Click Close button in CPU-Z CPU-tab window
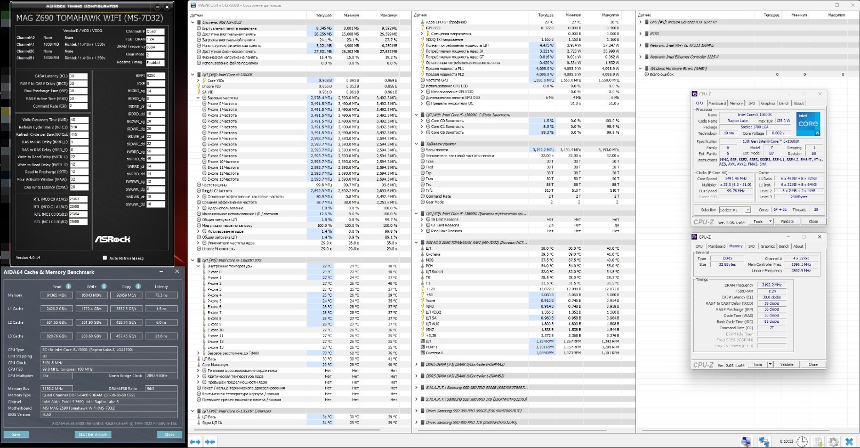The image size is (860, 448). coord(813,222)
